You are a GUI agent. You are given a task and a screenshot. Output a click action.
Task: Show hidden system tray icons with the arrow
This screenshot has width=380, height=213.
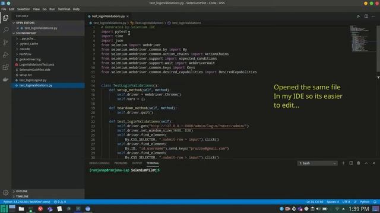click(343, 209)
